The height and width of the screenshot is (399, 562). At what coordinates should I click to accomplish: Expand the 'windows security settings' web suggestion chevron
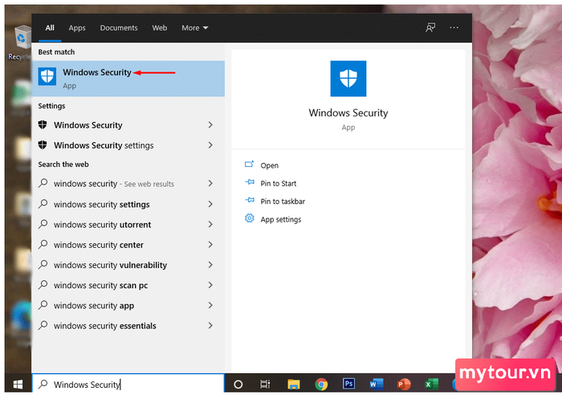pyautogui.click(x=210, y=204)
